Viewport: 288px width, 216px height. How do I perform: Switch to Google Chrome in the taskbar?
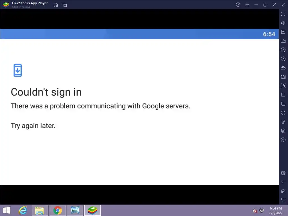(57, 210)
